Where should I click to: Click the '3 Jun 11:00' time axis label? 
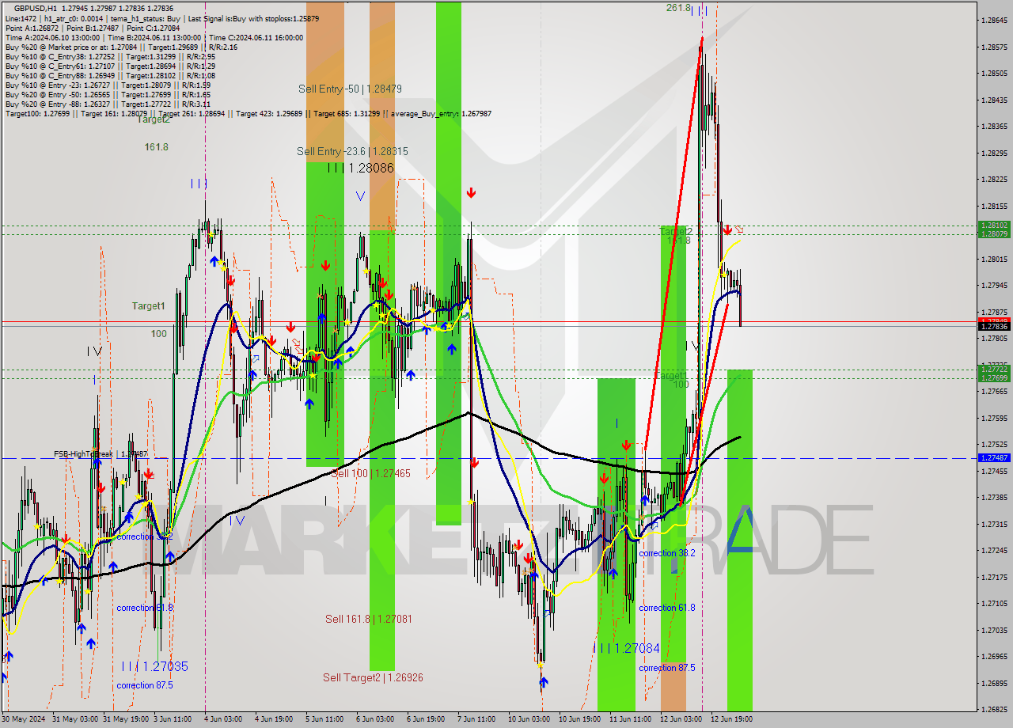point(173,719)
